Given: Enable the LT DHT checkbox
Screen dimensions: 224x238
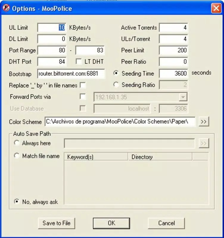Looking at the screenshot, I should [x=79, y=62].
